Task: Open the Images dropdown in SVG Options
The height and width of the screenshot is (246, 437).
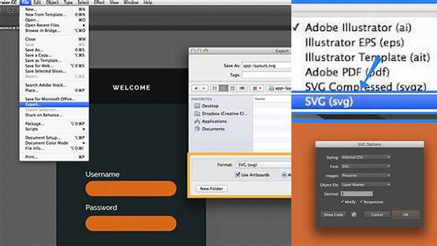Action: [366, 176]
